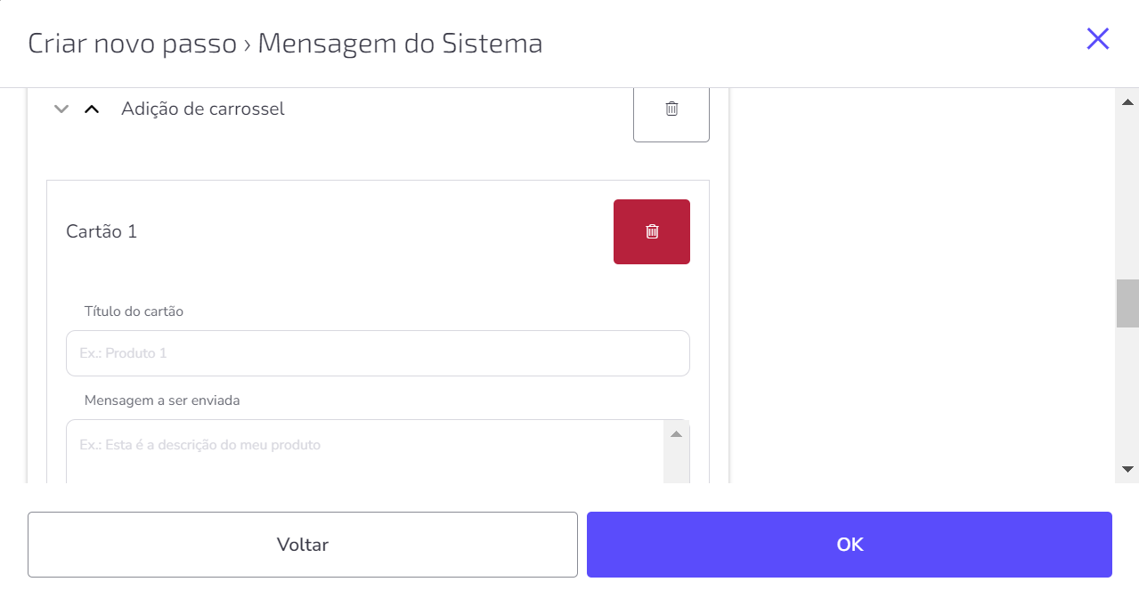Move Adição de carrossel block down

click(x=61, y=109)
